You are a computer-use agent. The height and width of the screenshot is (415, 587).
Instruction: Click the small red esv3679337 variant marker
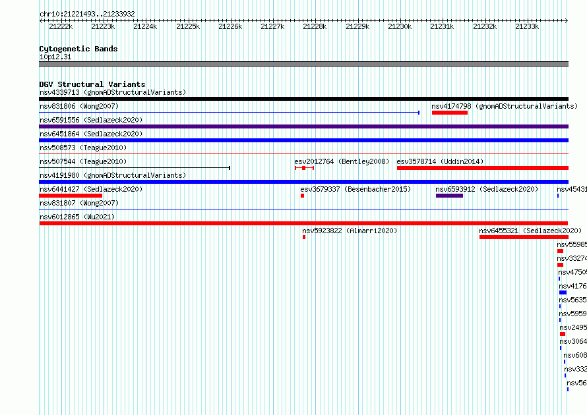click(302, 196)
